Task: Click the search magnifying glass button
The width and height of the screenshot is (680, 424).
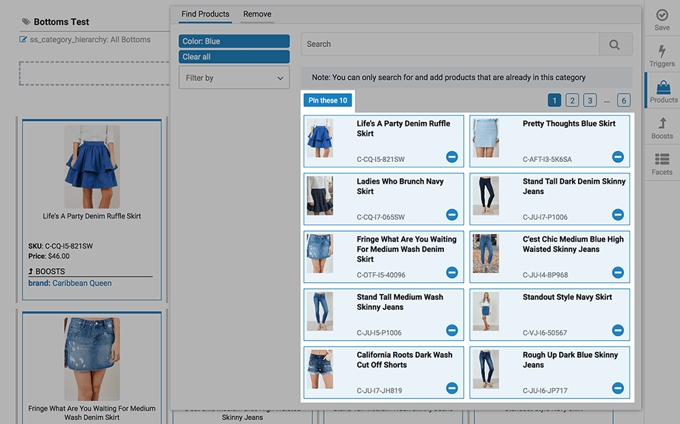Action: tap(615, 44)
